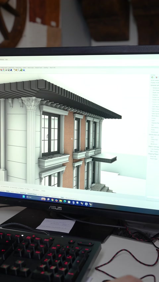This screenshot has width=159, height=282.
Task: Open Task View from the taskbar
Action: point(48,199)
